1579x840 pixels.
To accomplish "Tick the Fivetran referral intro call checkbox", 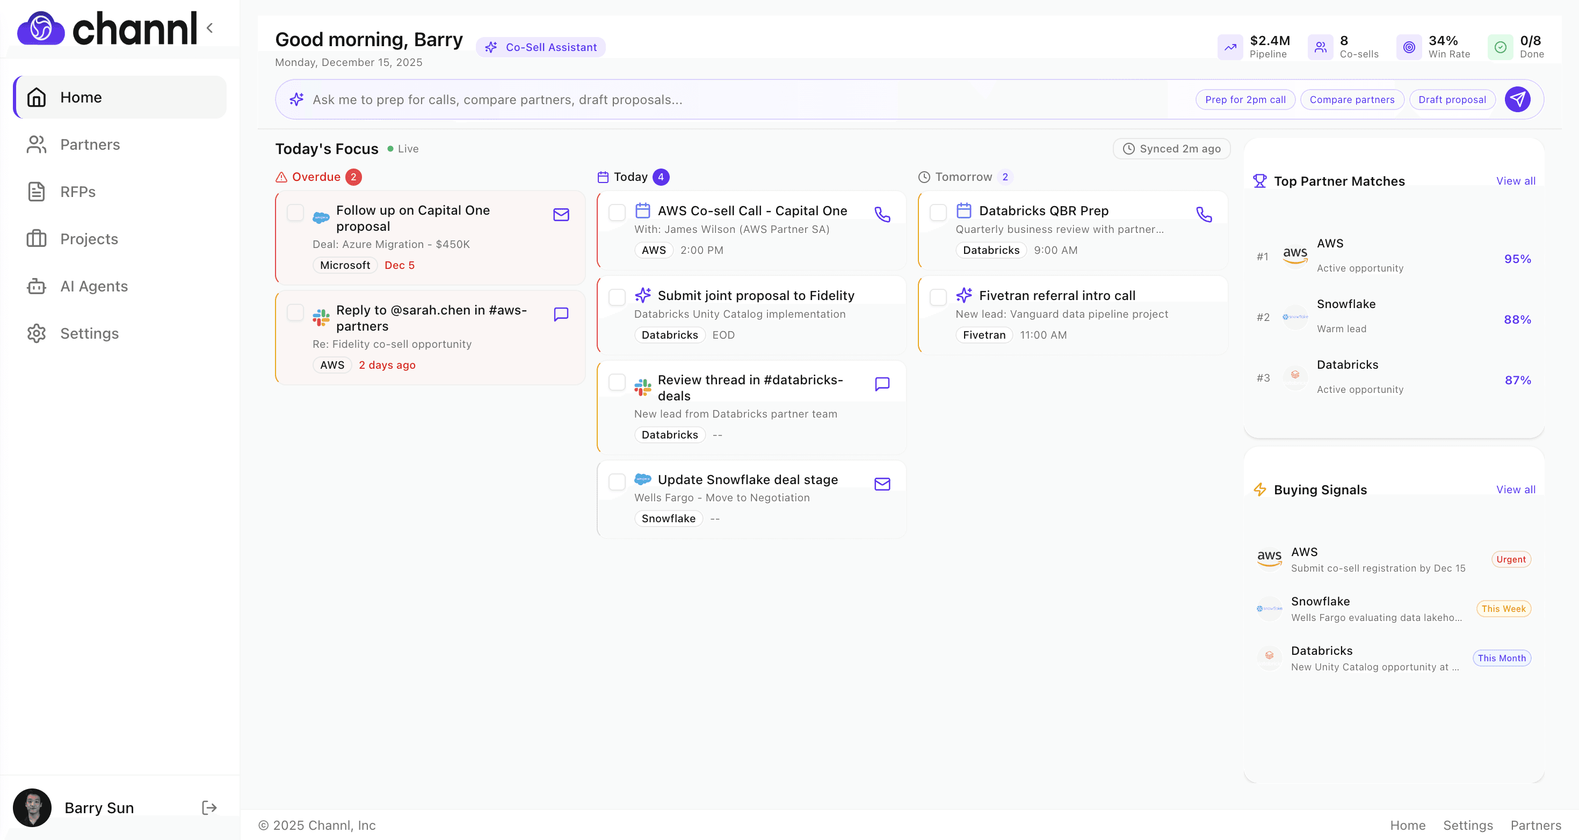I will click(938, 297).
